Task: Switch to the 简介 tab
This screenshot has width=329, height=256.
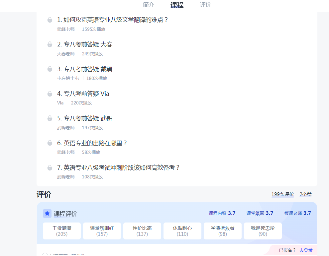Action: coord(149,5)
